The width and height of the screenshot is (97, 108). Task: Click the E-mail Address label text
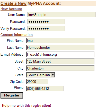pos(12,54)
